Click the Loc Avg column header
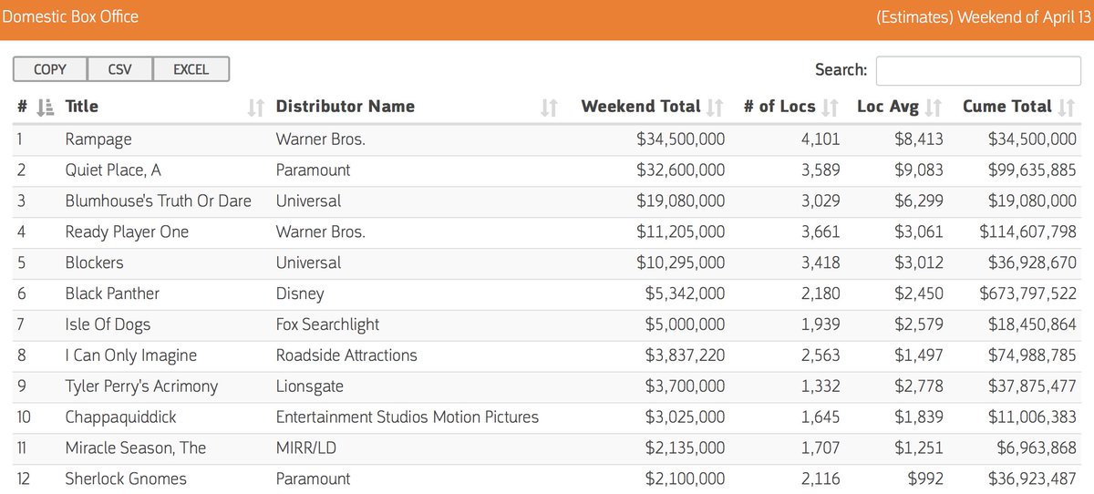Screen dimensions: 1094x494 888,107
